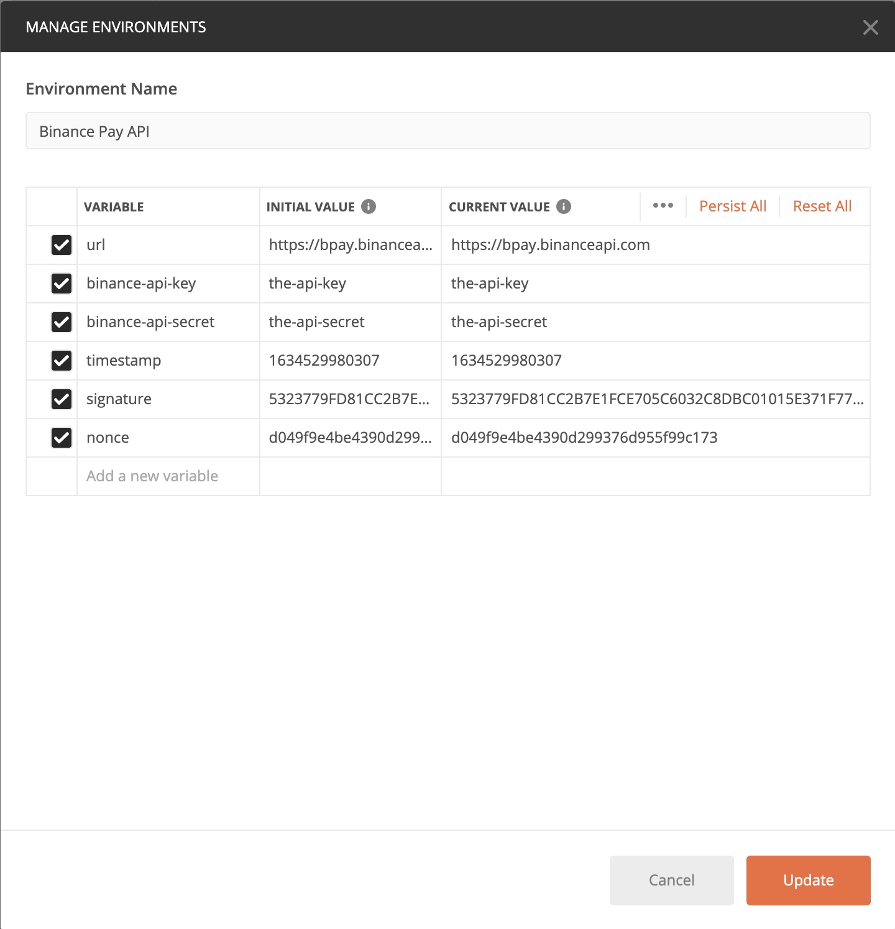Click the Current Value info icon
This screenshot has width=895, height=929.
[564, 206]
